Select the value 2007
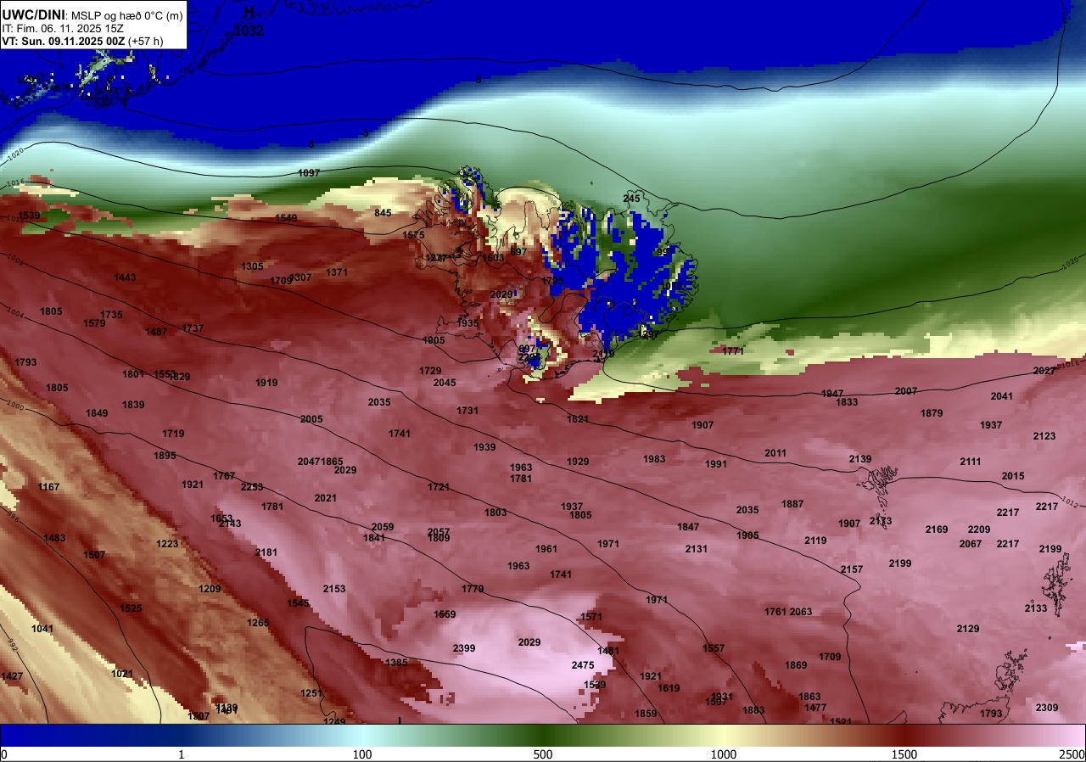Screen dimensions: 1086x762 [x=906, y=391]
